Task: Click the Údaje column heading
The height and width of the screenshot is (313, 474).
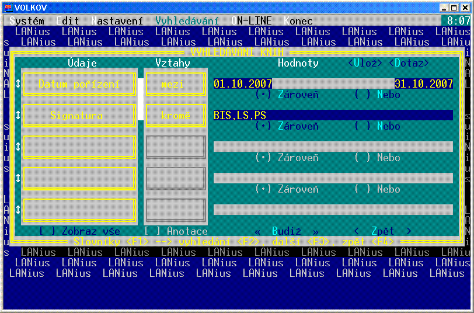Action: 82,63
